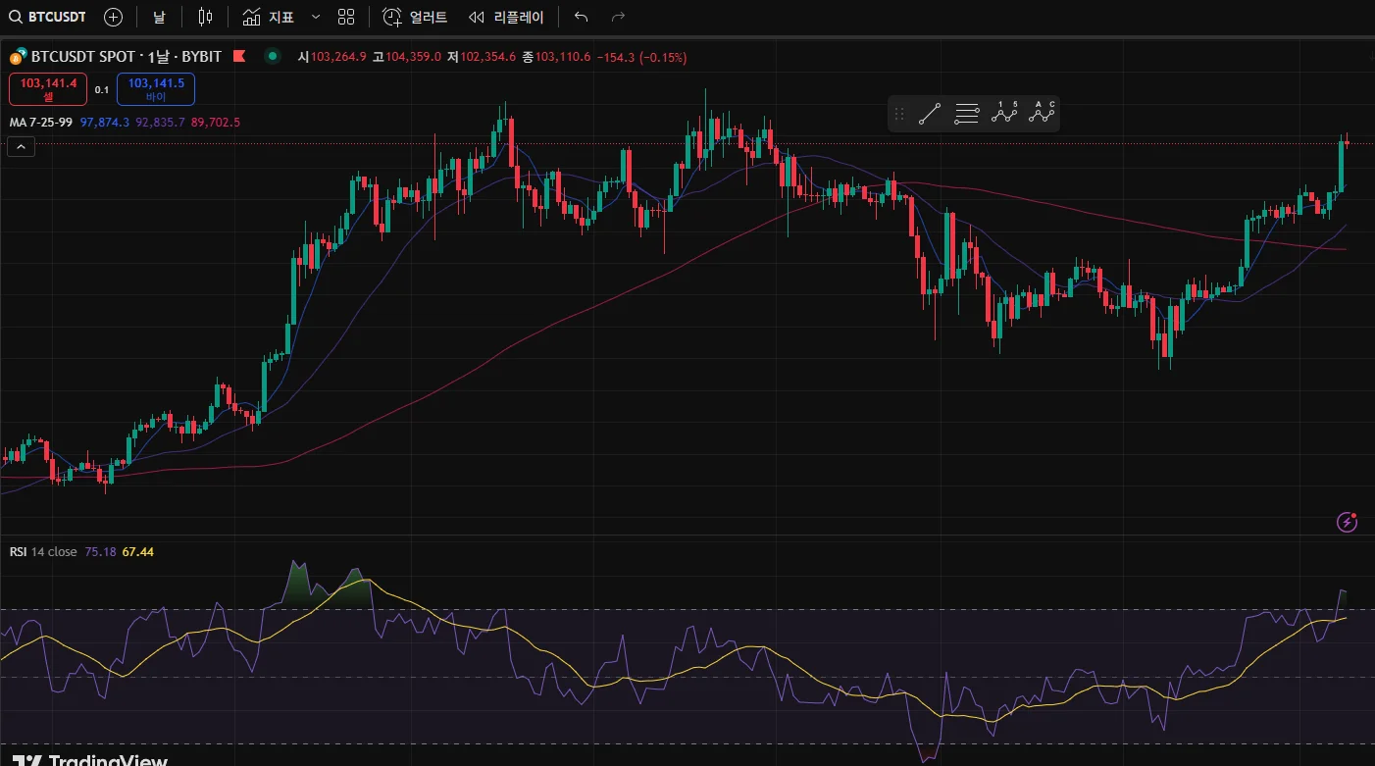Click the RSI moving average value 67.44
This screenshot has height=766, width=1375.
138,552
